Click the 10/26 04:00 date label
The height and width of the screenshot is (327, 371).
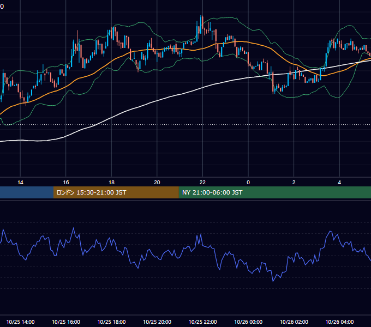339,322
